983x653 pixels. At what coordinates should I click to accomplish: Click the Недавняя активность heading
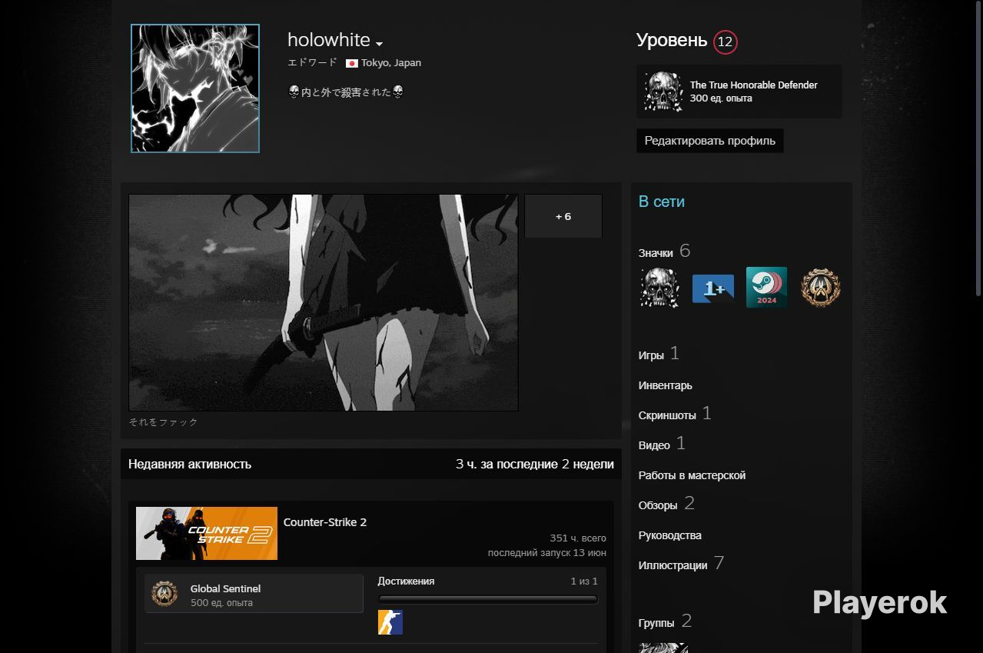[x=190, y=464]
